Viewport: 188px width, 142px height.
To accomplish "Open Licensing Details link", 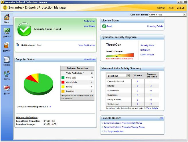I will (x=155, y=26).
